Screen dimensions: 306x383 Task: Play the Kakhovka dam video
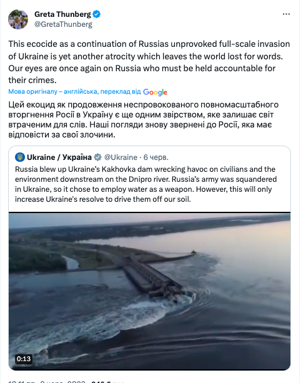[x=149, y=291]
